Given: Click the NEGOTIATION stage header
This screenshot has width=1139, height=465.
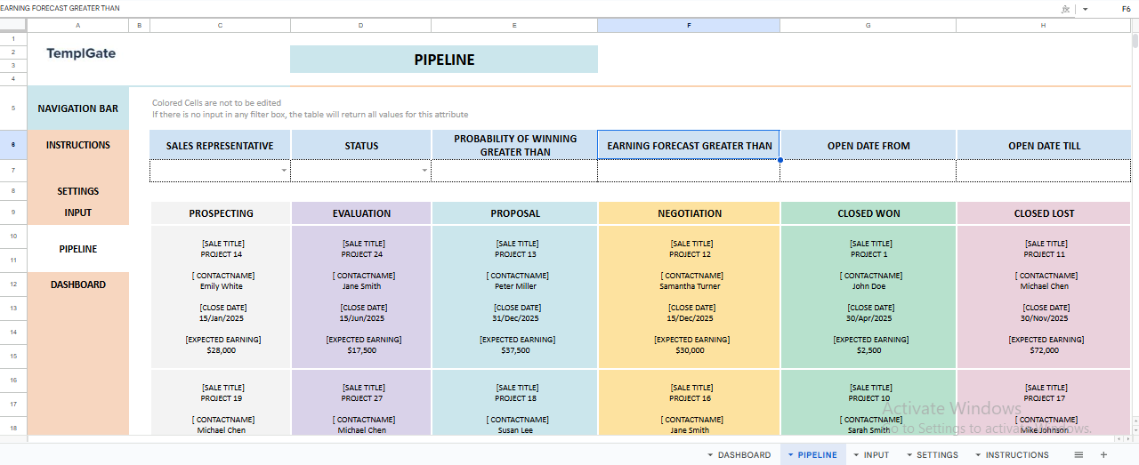Looking at the screenshot, I should [x=690, y=213].
